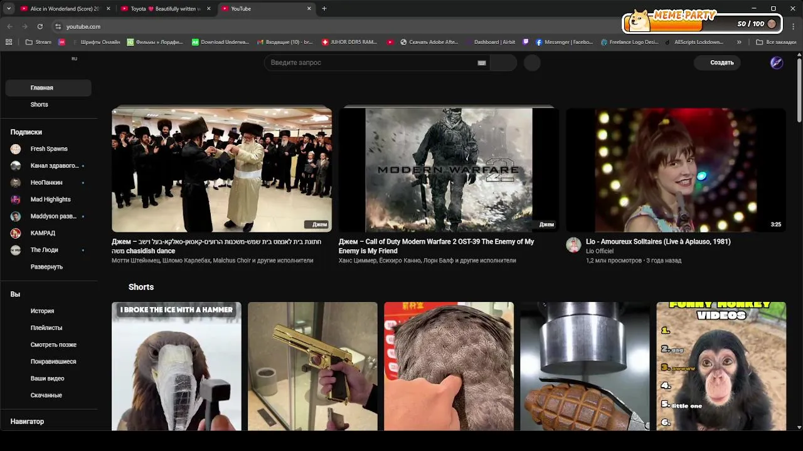Play the Lio Amoureux Solitaires thumbnail

676,170
